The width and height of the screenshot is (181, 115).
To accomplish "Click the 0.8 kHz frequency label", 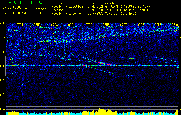I will coord(2,80).
